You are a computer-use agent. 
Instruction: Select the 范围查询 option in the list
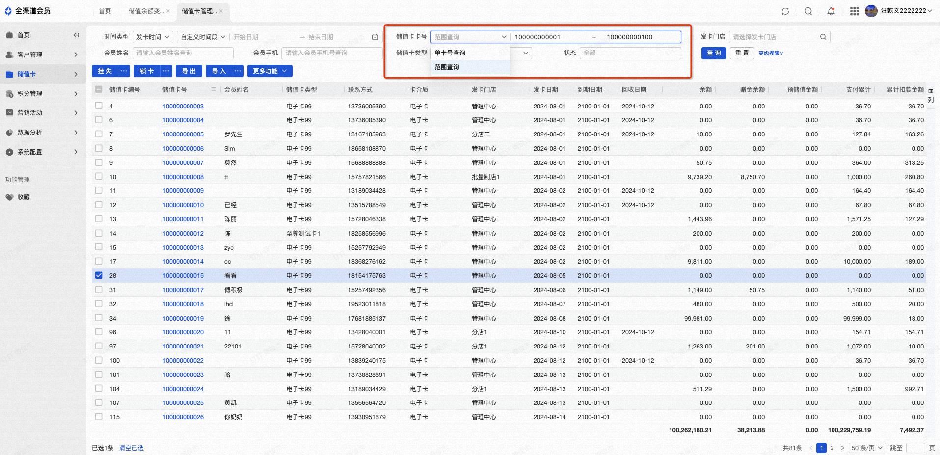point(470,67)
